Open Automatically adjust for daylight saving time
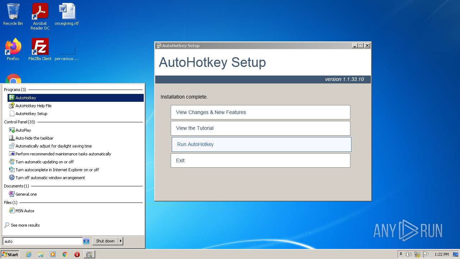 tap(75, 146)
